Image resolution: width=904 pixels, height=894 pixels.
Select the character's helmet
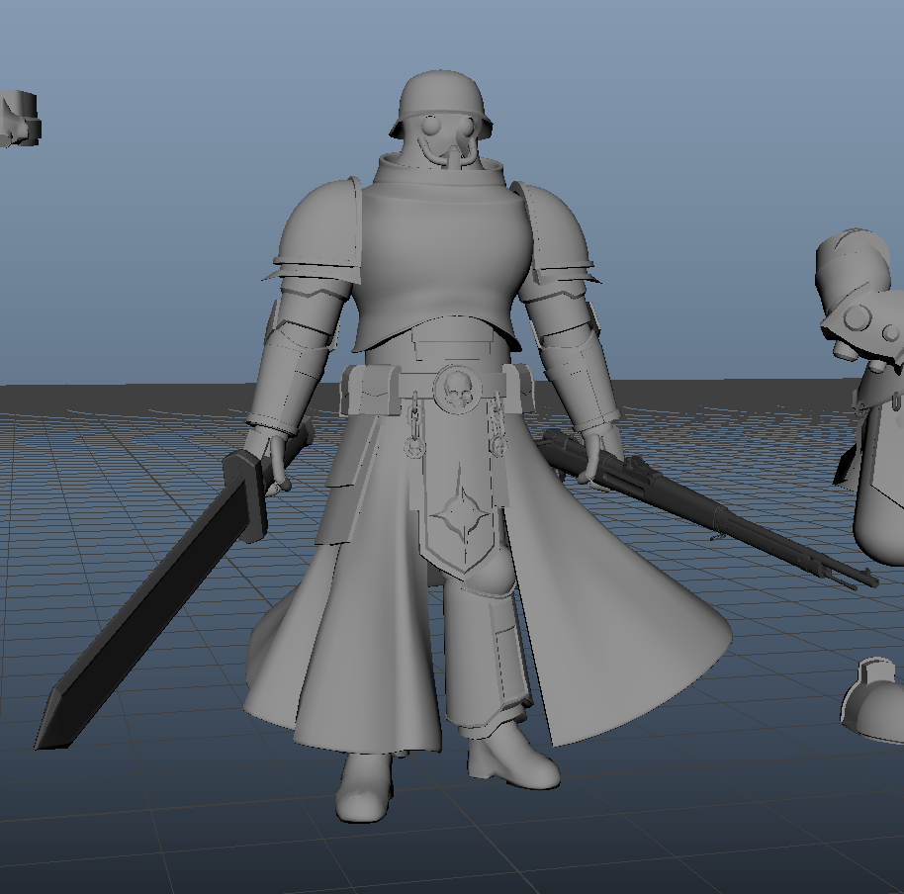click(442, 102)
